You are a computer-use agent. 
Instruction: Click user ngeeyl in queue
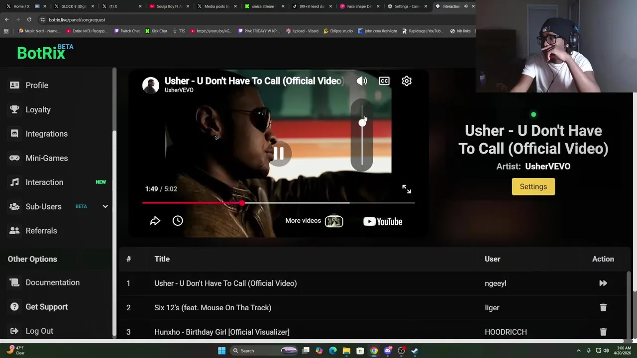pos(495,283)
